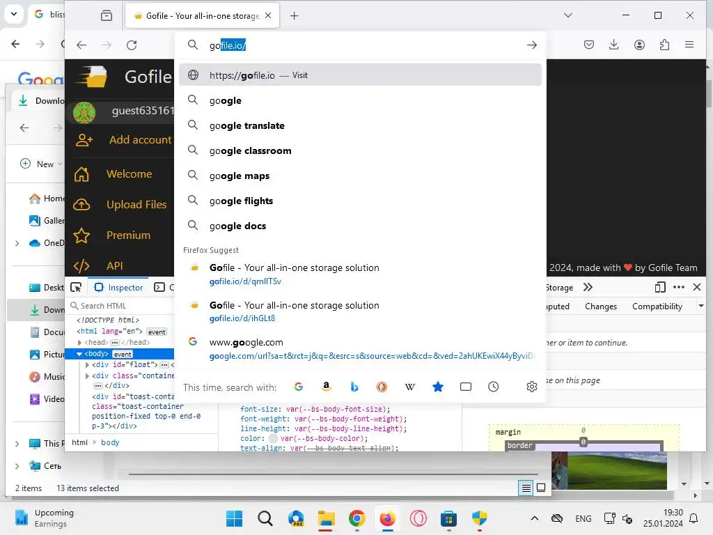
Task: Open www.google.com history suggestion
Action: (360, 349)
